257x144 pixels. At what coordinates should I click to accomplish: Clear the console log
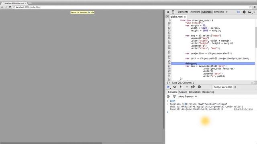168,96
